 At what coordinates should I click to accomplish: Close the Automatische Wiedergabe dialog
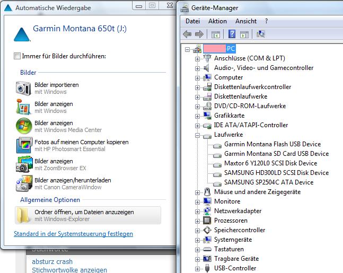pos(170,5)
